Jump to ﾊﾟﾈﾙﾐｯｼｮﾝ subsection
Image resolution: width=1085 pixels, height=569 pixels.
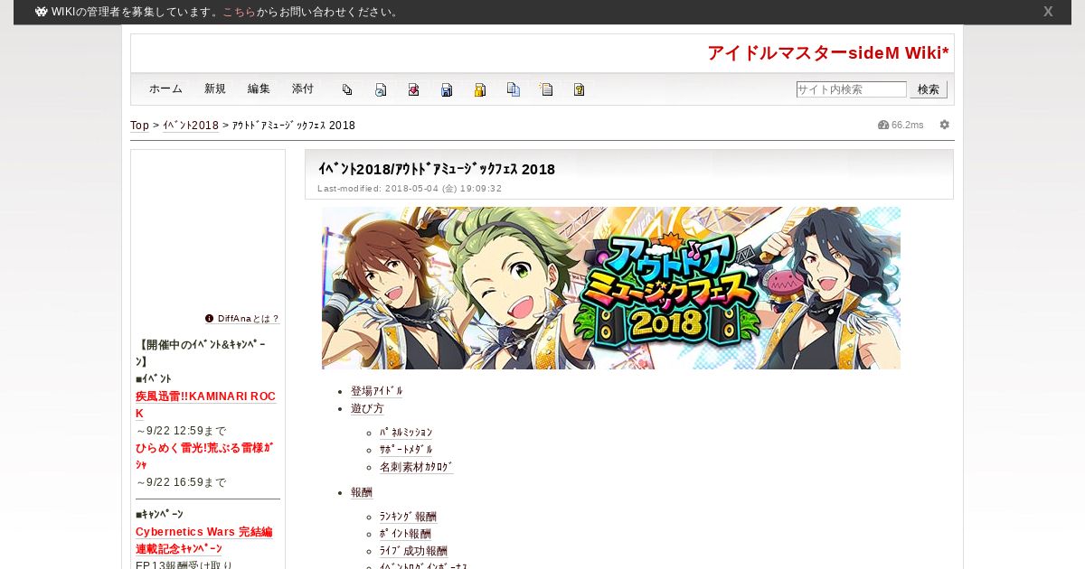[406, 434]
